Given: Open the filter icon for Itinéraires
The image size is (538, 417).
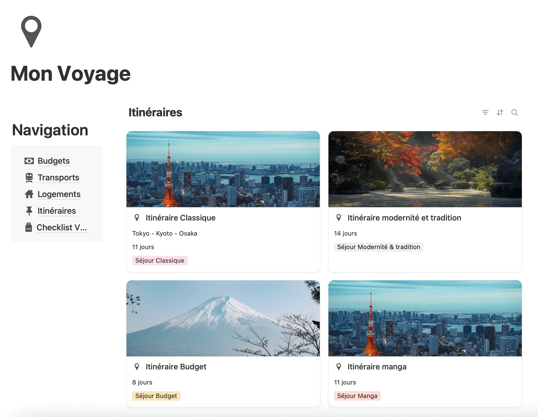Looking at the screenshot, I should click(485, 112).
